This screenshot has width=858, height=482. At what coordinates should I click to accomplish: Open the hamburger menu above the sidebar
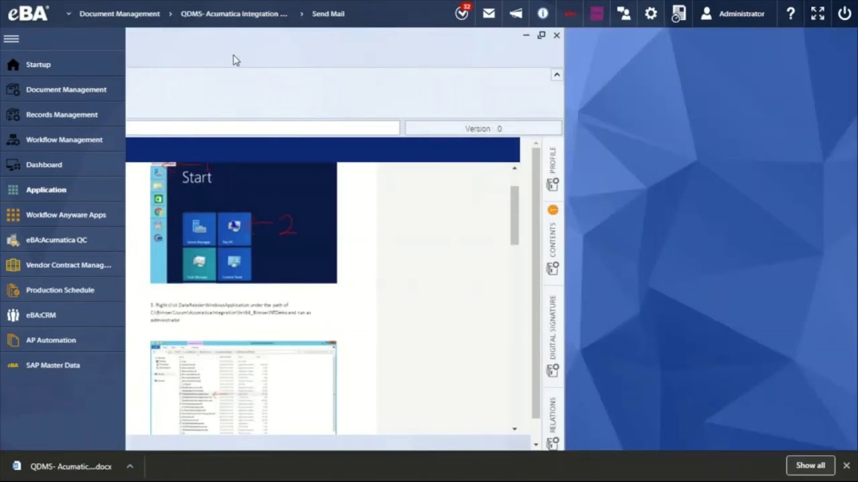pyautogui.click(x=11, y=39)
